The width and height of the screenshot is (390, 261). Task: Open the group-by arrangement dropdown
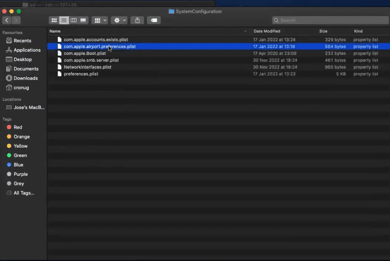pyautogui.click(x=100, y=20)
